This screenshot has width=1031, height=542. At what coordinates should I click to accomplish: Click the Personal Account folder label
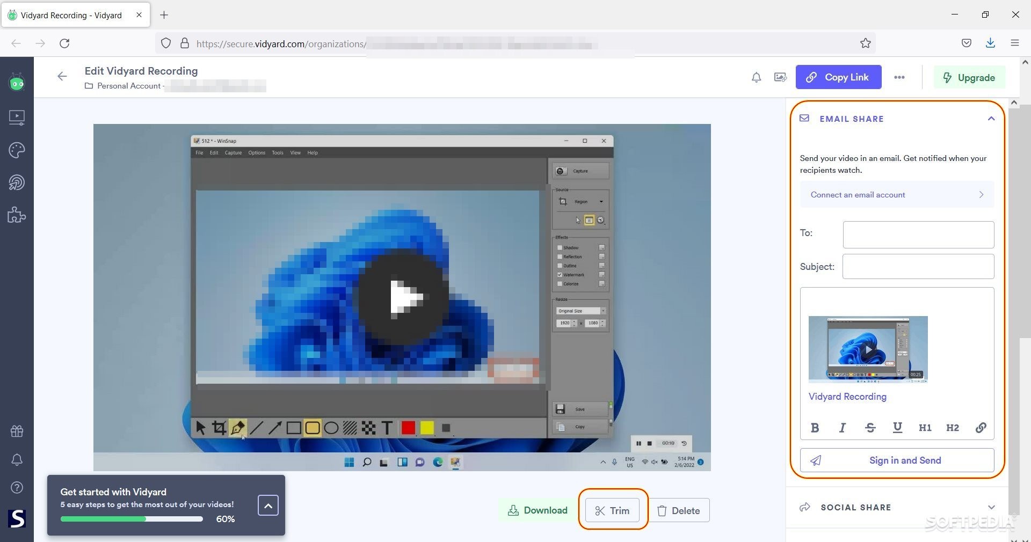point(128,86)
